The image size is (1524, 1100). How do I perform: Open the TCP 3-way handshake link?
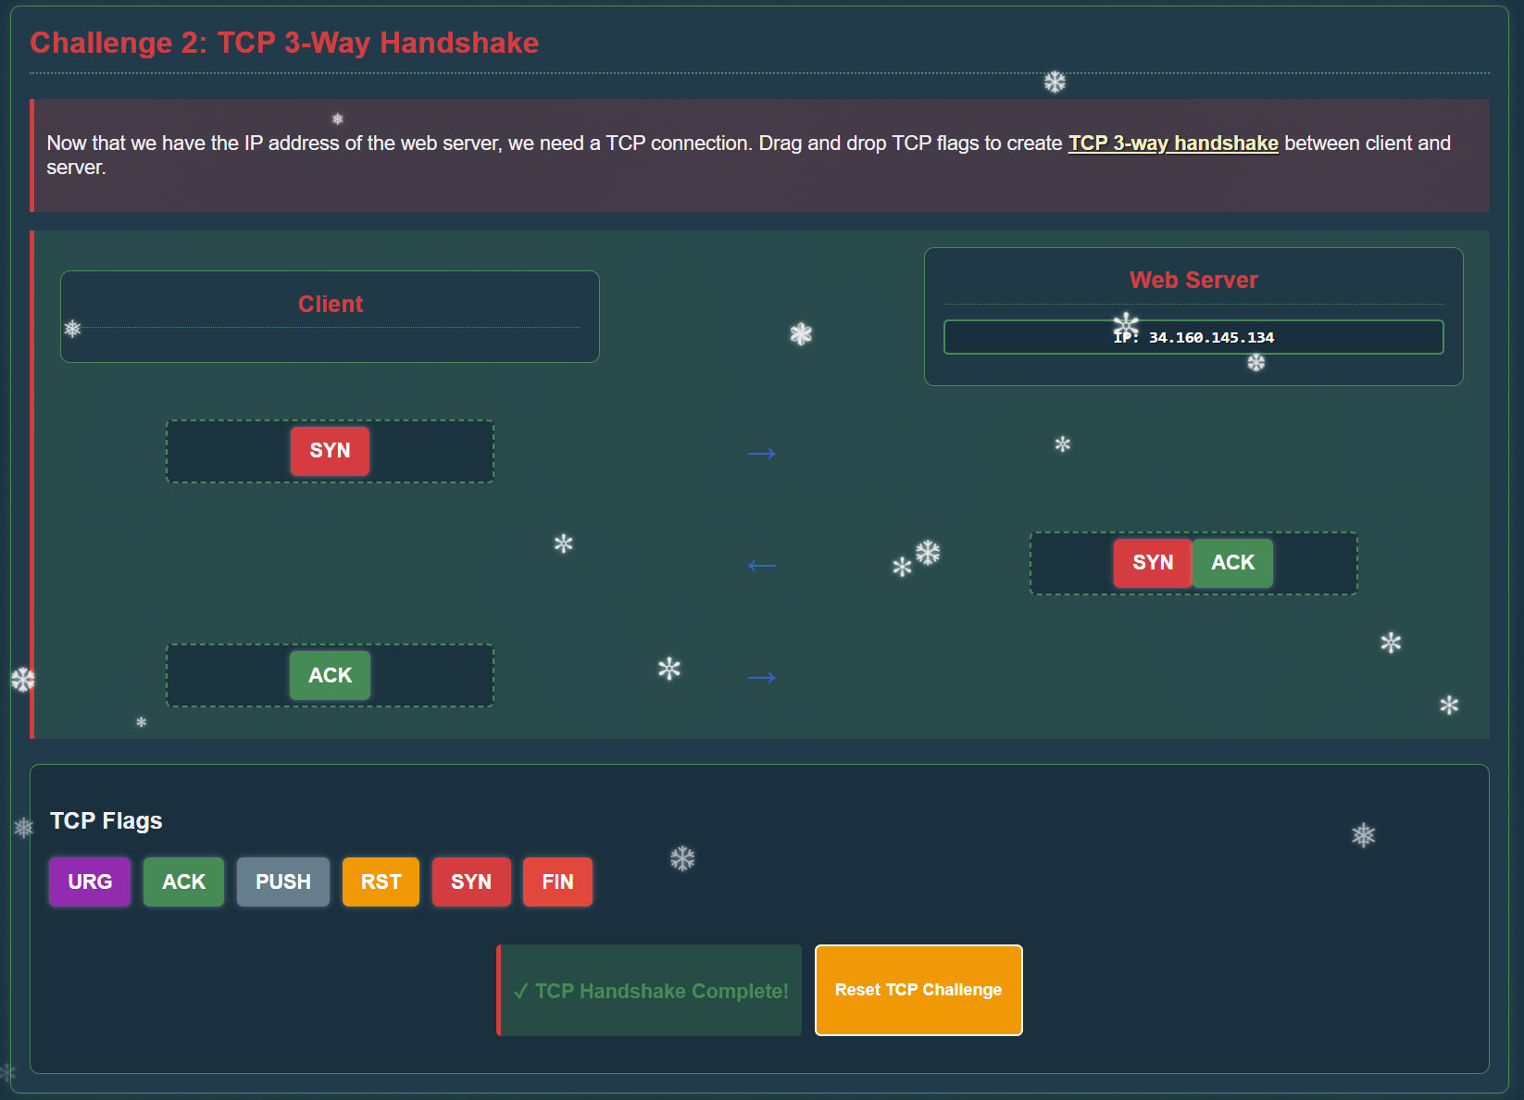click(x=1173, y=144)
